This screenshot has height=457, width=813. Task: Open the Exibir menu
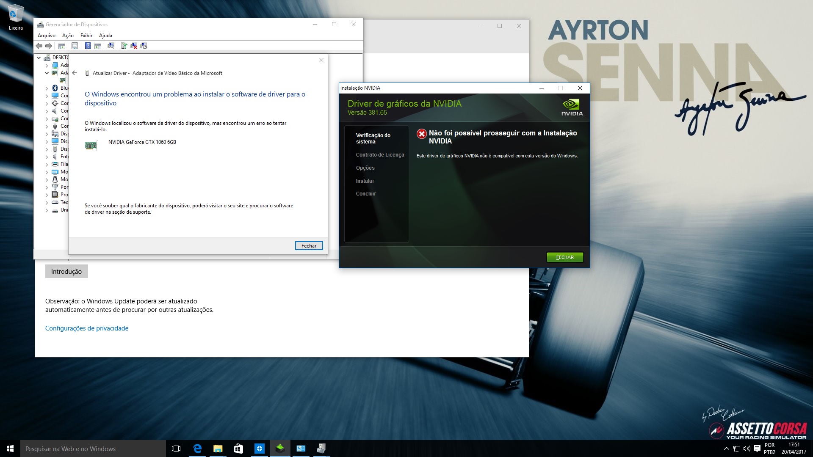(x=86, y=36)
